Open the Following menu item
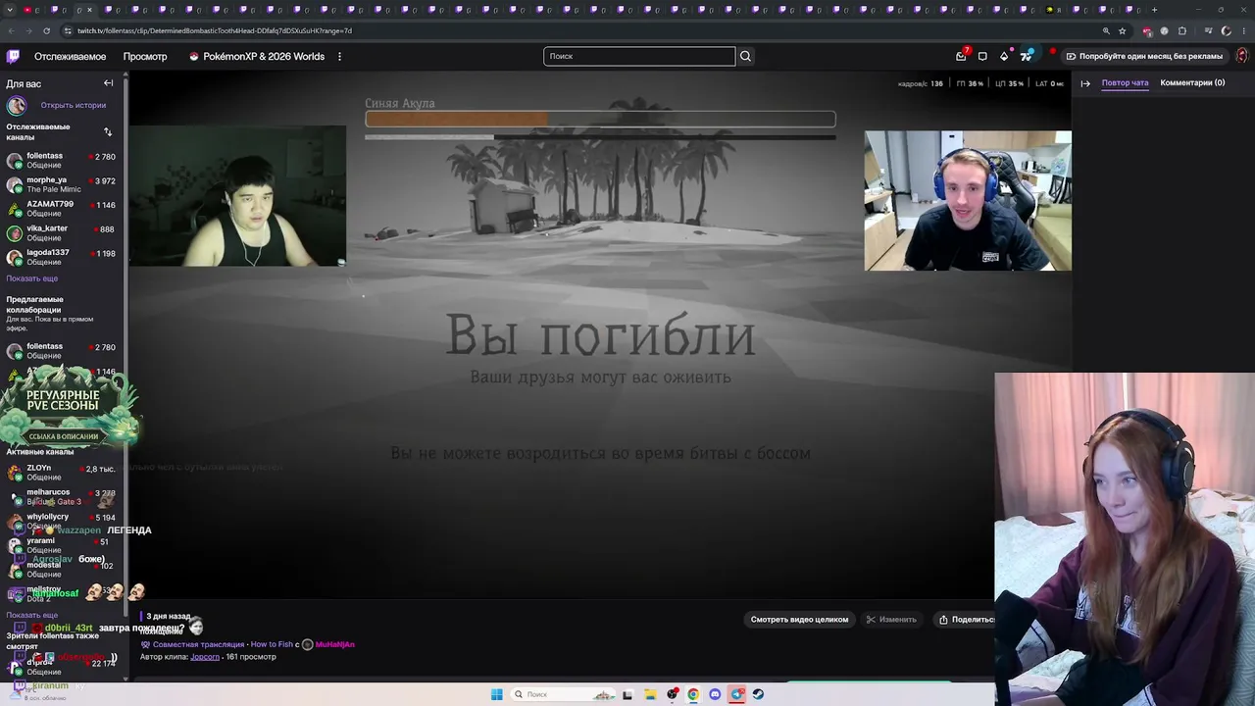 [x=70, y=56]
